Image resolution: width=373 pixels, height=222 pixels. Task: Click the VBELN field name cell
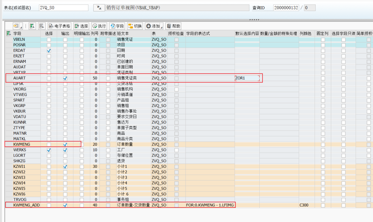tap(26, 39)
